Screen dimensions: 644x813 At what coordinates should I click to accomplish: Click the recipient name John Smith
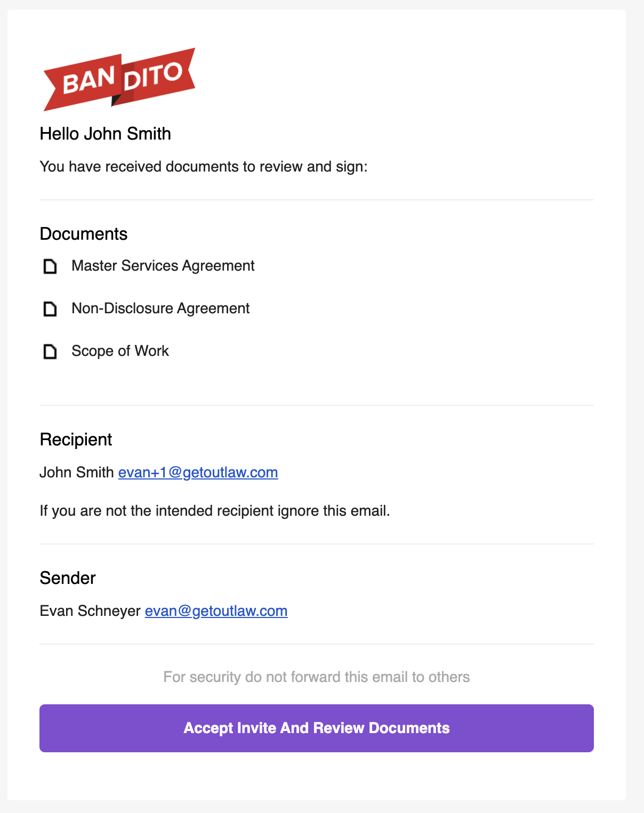77,472
